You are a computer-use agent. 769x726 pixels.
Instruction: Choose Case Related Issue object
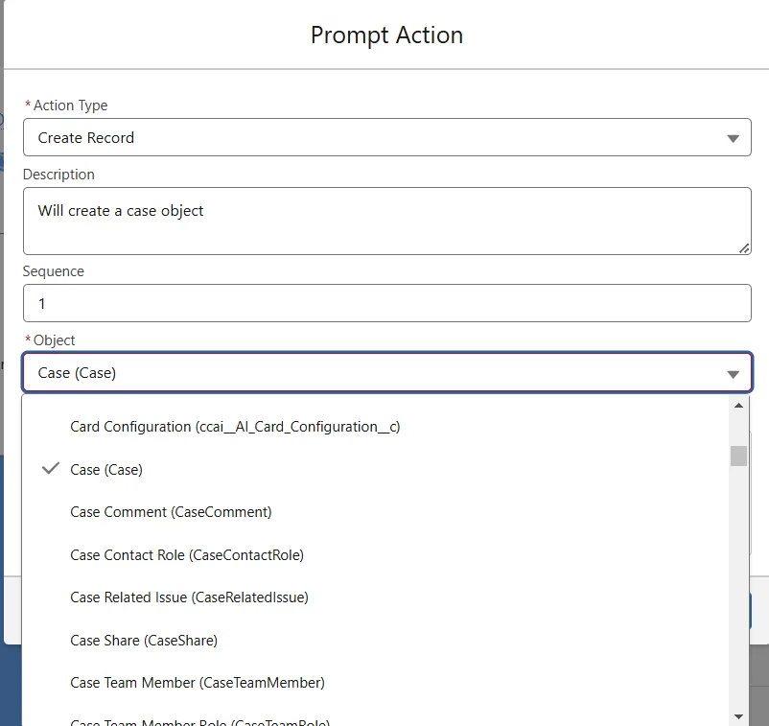click(x=189, y=597)
